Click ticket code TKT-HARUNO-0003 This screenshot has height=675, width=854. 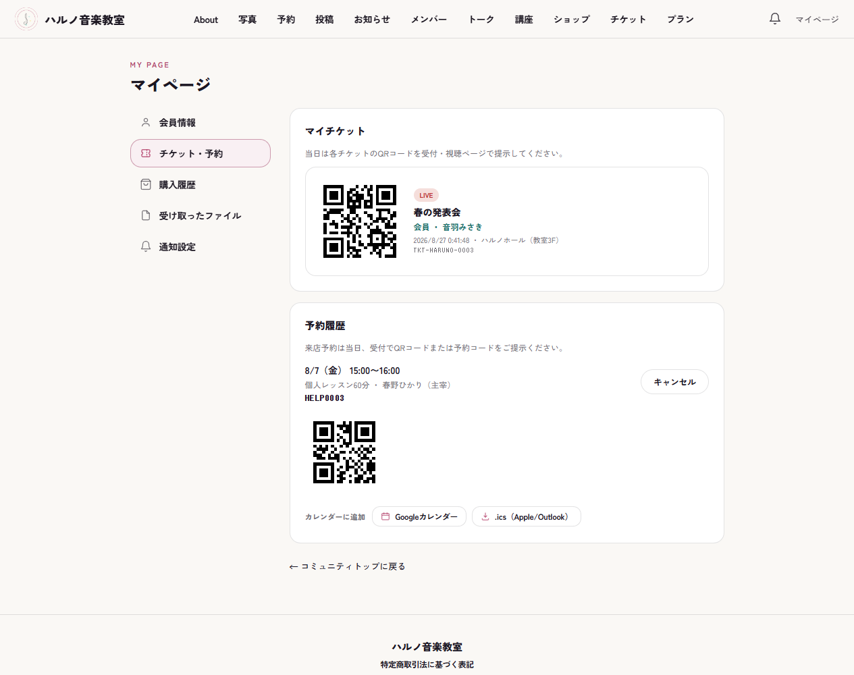(x=444, y=250)
